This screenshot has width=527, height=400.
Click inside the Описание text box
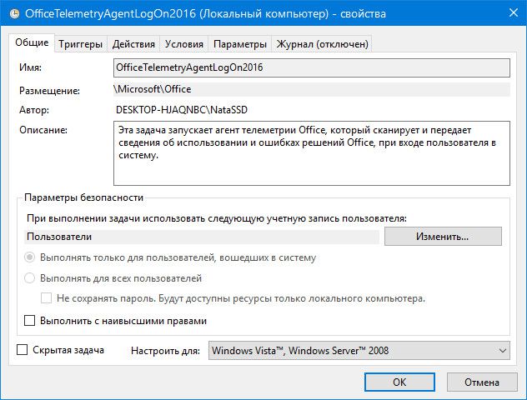click(x=312, y=153)
